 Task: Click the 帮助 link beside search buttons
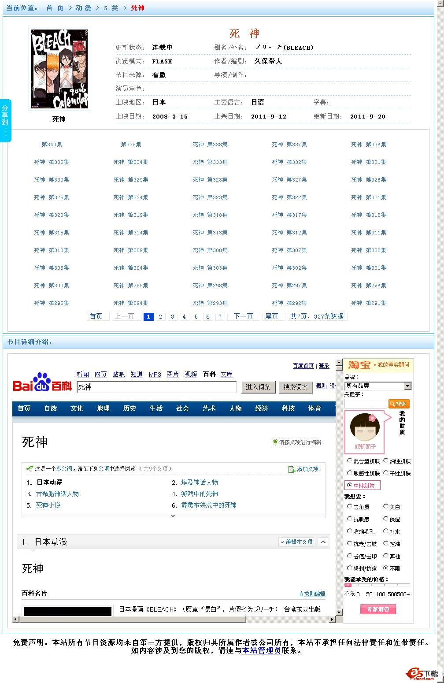pyautogui.click(x=321, y=386)
